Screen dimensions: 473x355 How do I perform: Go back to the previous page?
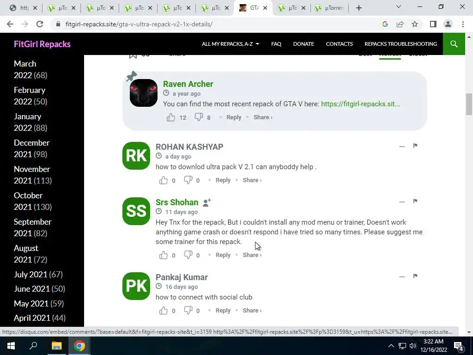[x=10, y=24]
